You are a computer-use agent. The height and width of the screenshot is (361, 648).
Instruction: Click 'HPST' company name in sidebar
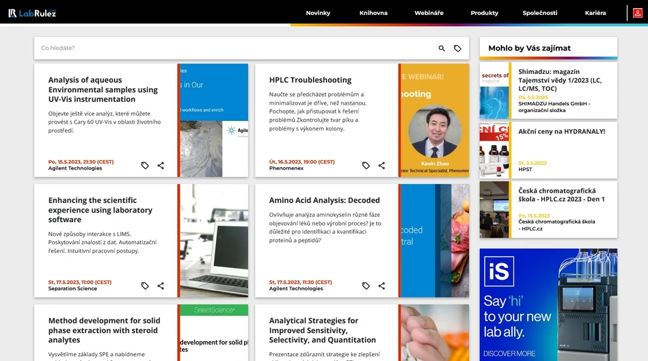(x=525, y=169)
